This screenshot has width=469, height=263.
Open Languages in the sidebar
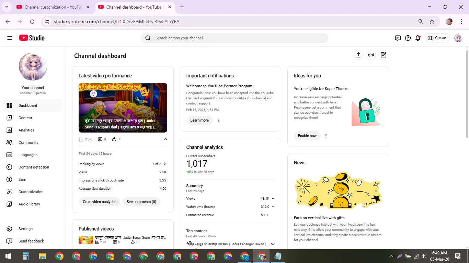(33, 155)
